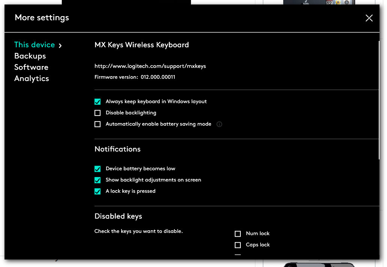Click the MX Keys Wireless Keyboard title
Viewport: 387px width, 267px height.
click(142, 45)
